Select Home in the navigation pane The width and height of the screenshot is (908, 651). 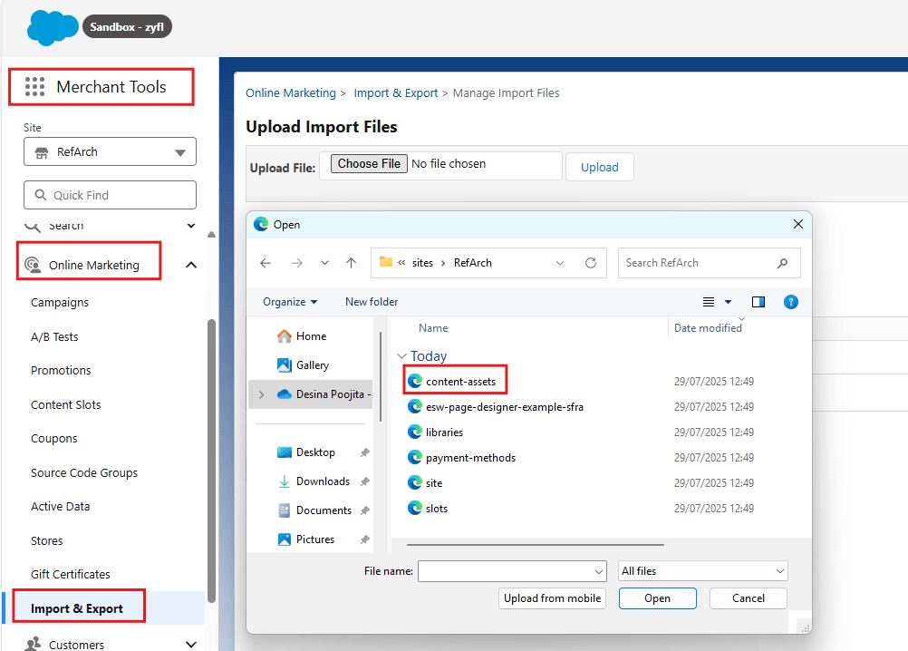click(x=311, y=336)
